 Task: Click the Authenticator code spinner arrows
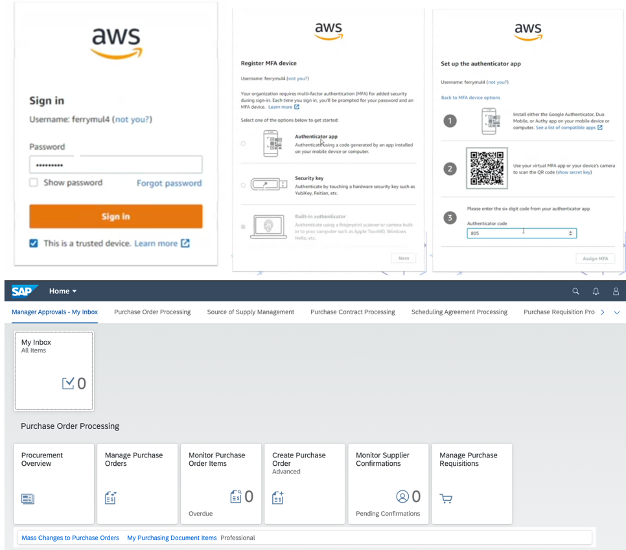pos(570,233)
